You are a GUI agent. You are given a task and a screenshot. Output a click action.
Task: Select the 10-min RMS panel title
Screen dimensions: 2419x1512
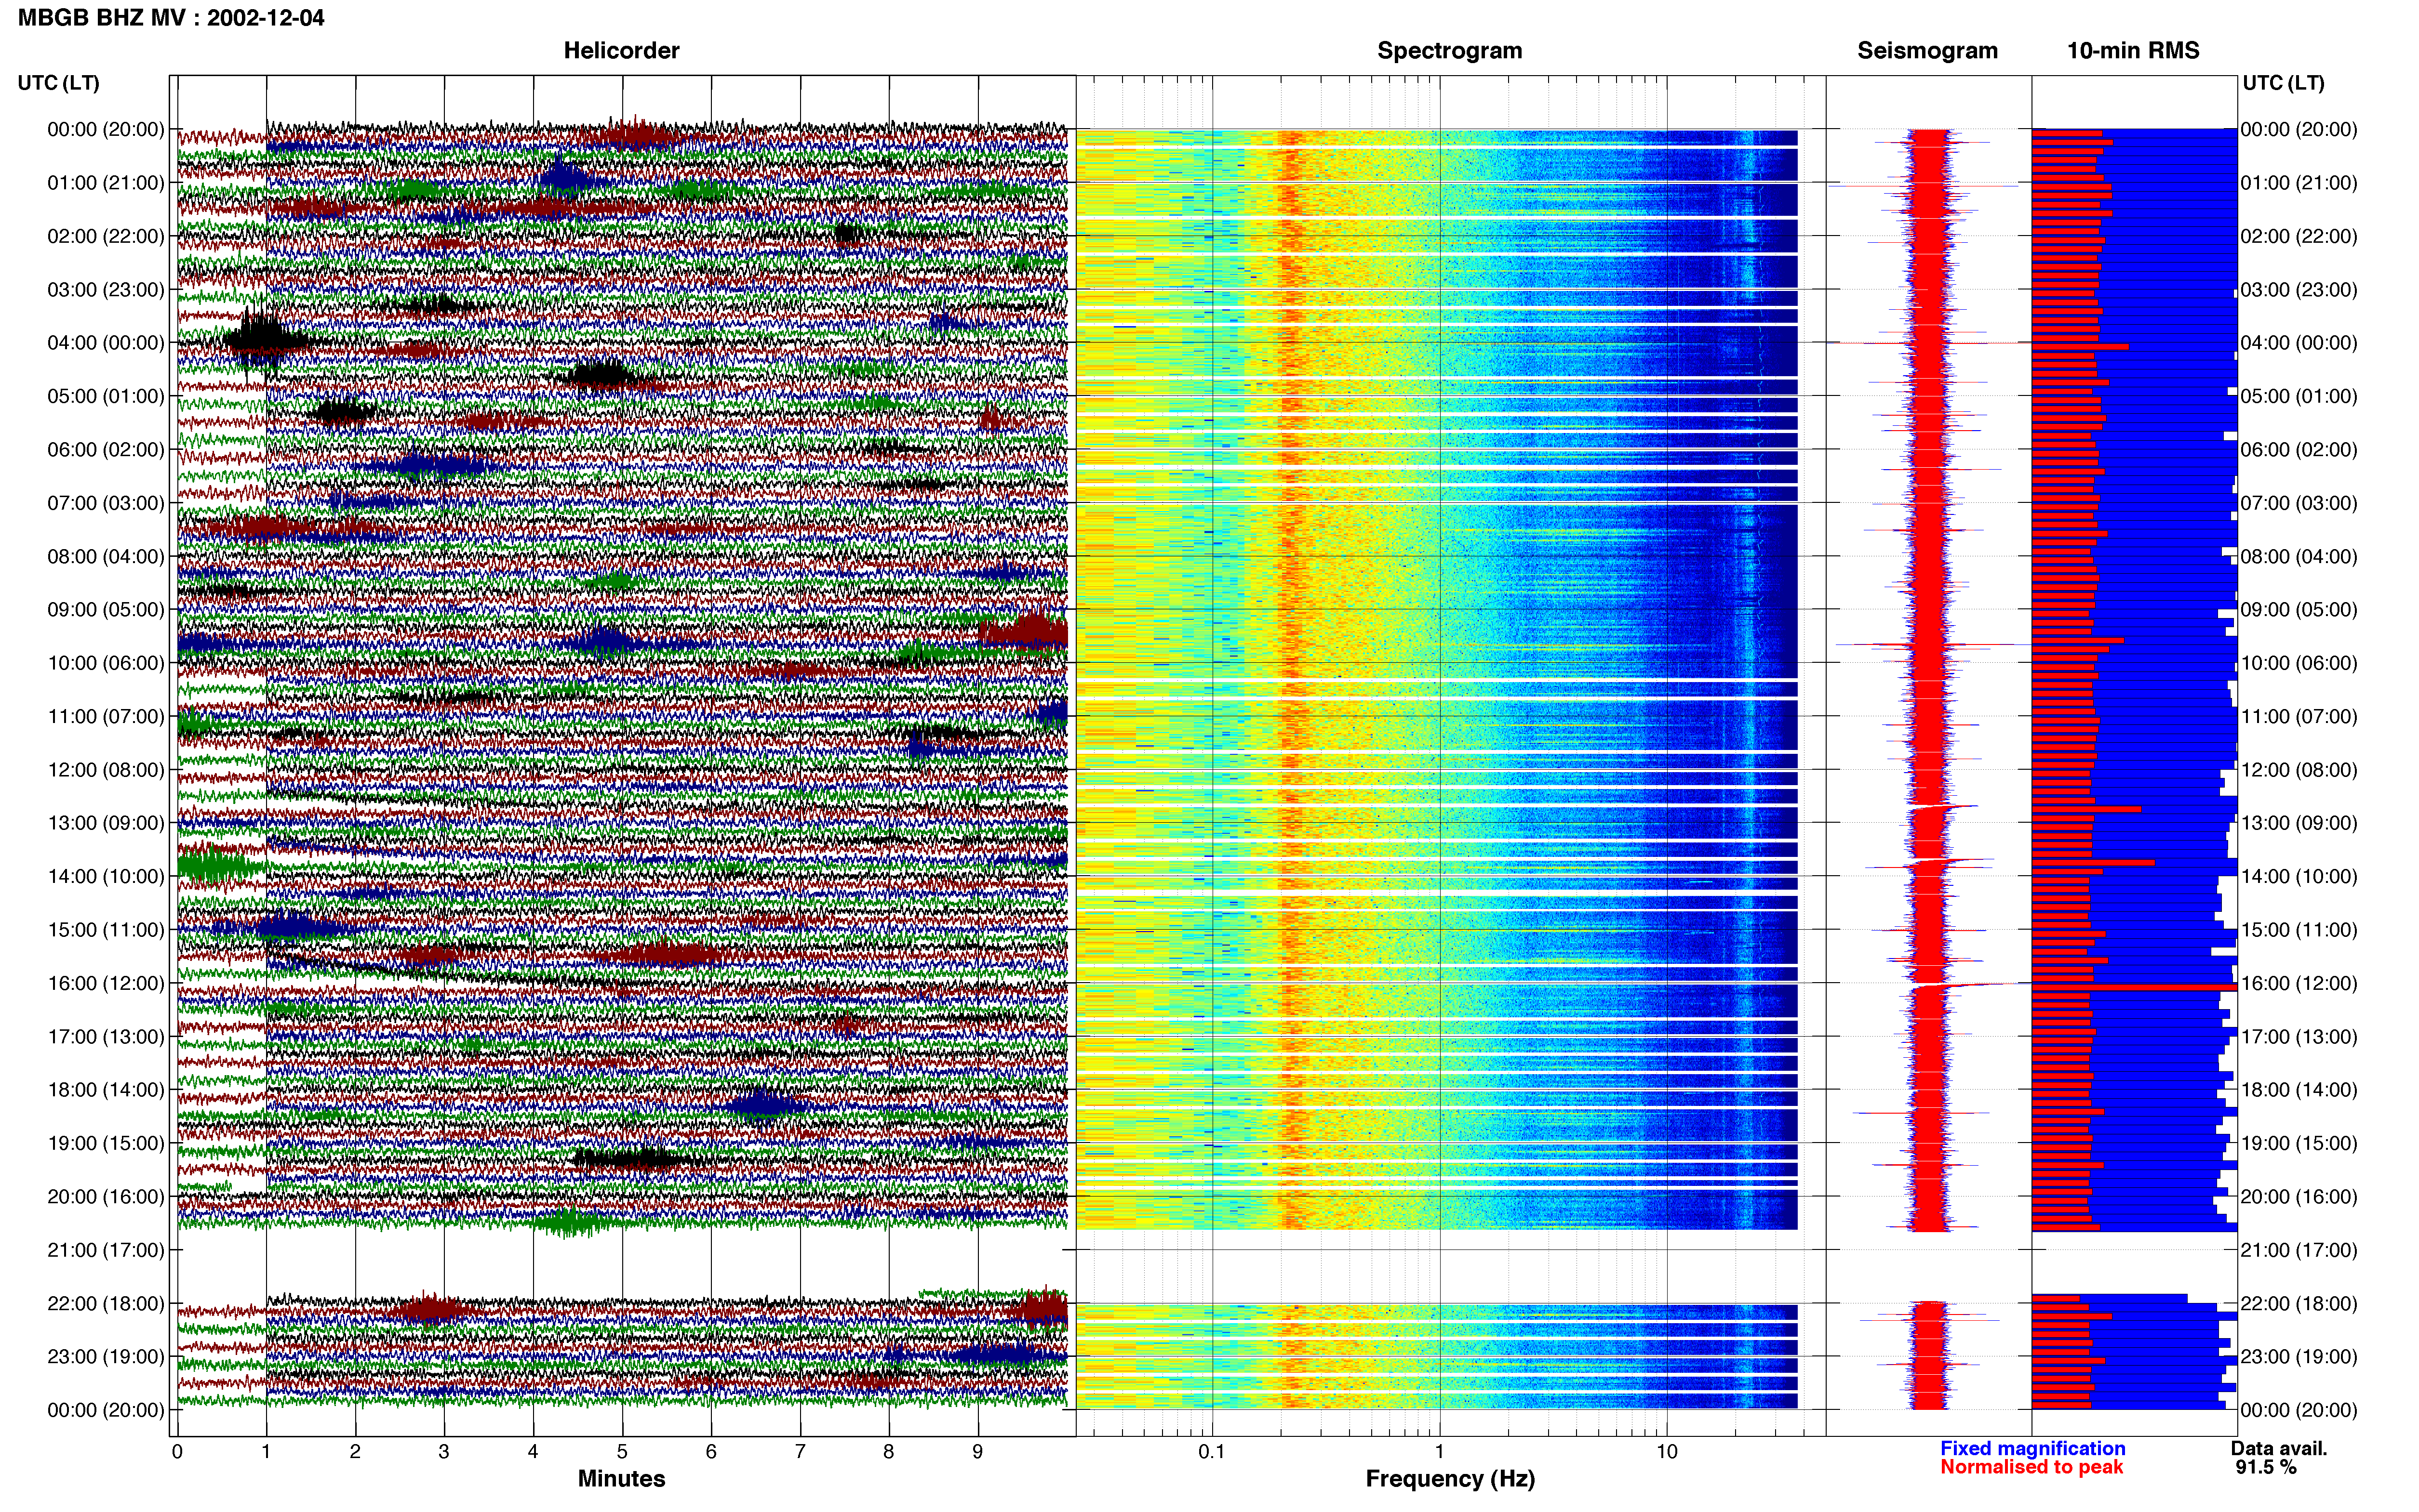(2133, 50)
